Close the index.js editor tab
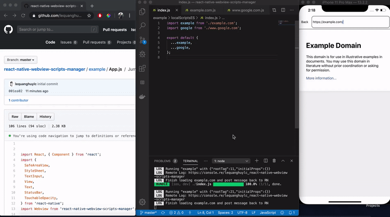The height and width of the screenshot is (217, 390). (x=176, y=10)
